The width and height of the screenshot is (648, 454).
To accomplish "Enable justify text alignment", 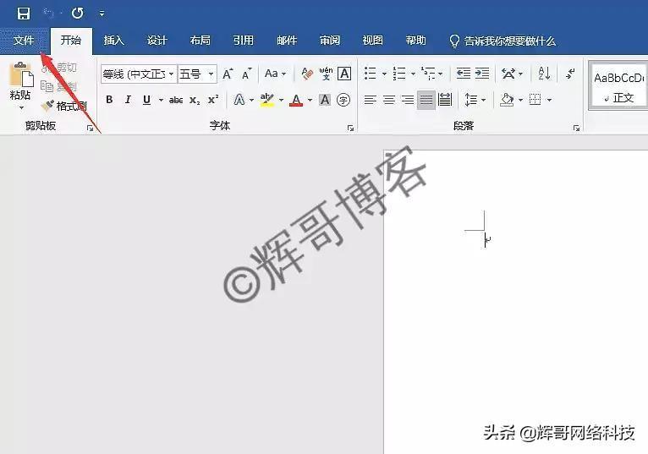I will (426, 100).
